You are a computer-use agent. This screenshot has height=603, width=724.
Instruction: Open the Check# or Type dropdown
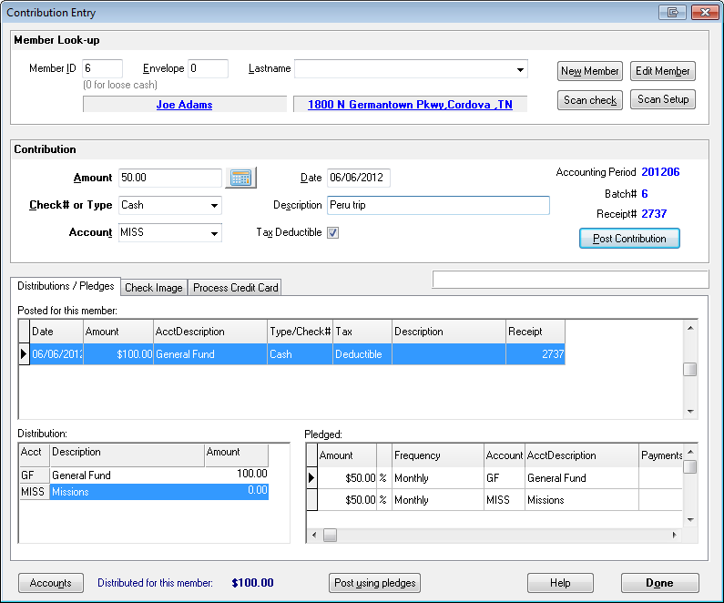214,206
